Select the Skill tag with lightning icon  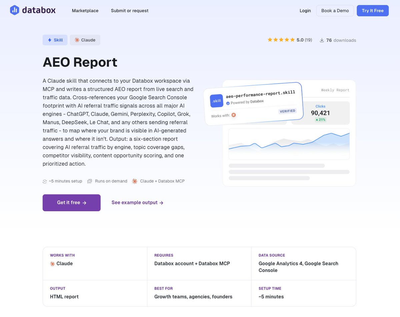[55, 40]
